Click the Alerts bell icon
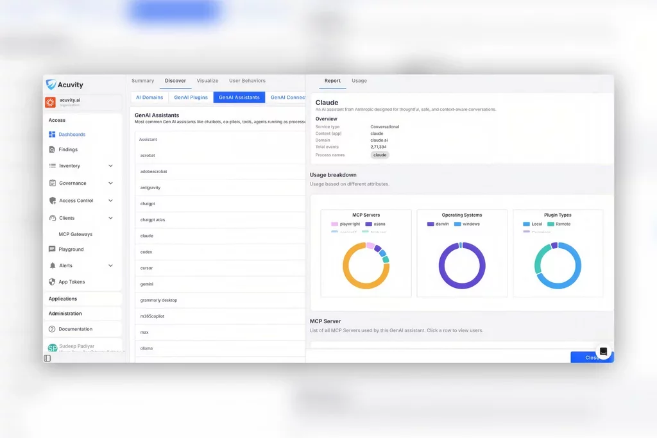Viewport: 657px width, 438px height. [53, 265]
